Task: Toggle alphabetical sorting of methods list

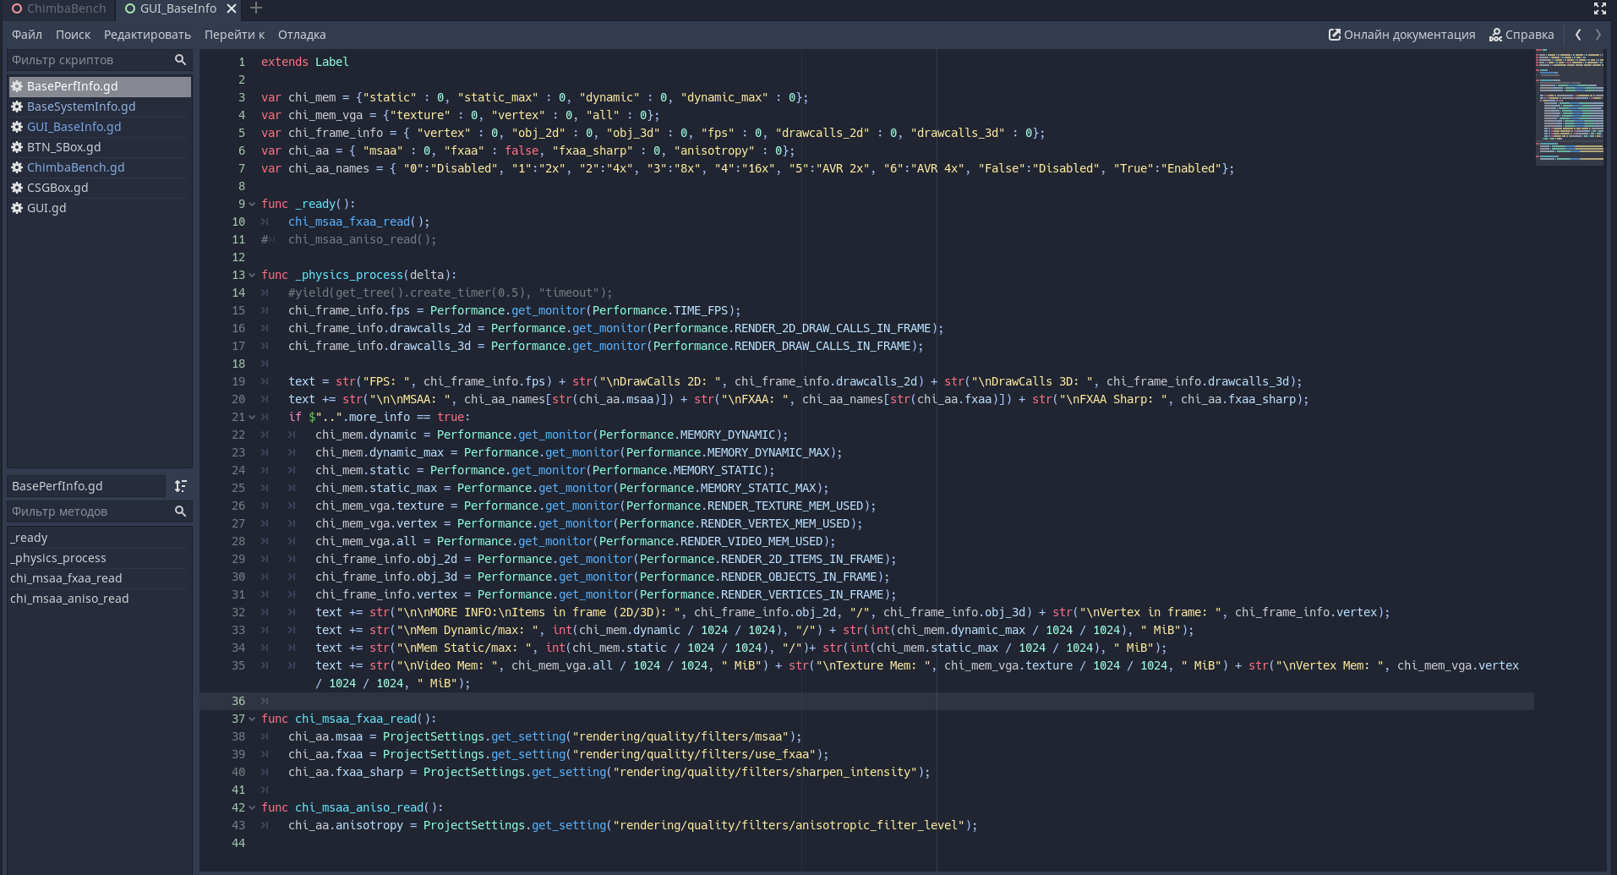Action: [x=180, y=486]
